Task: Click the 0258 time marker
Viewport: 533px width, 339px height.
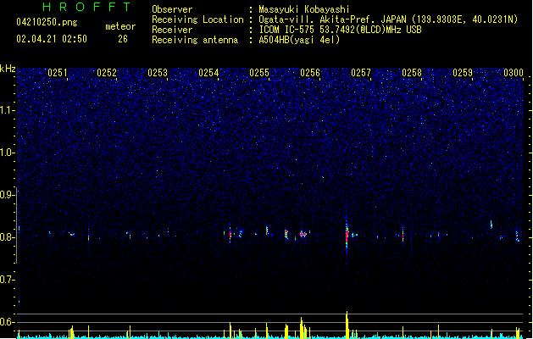Action: [x=412, y=73]
